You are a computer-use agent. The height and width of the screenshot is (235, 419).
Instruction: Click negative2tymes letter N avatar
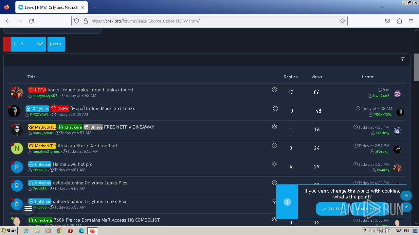point(17,149)
